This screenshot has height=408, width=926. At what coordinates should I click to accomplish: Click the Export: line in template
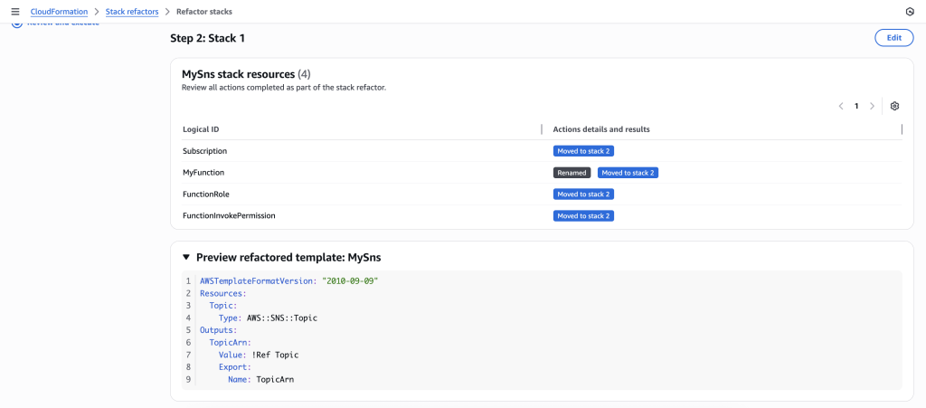[235, 367]
